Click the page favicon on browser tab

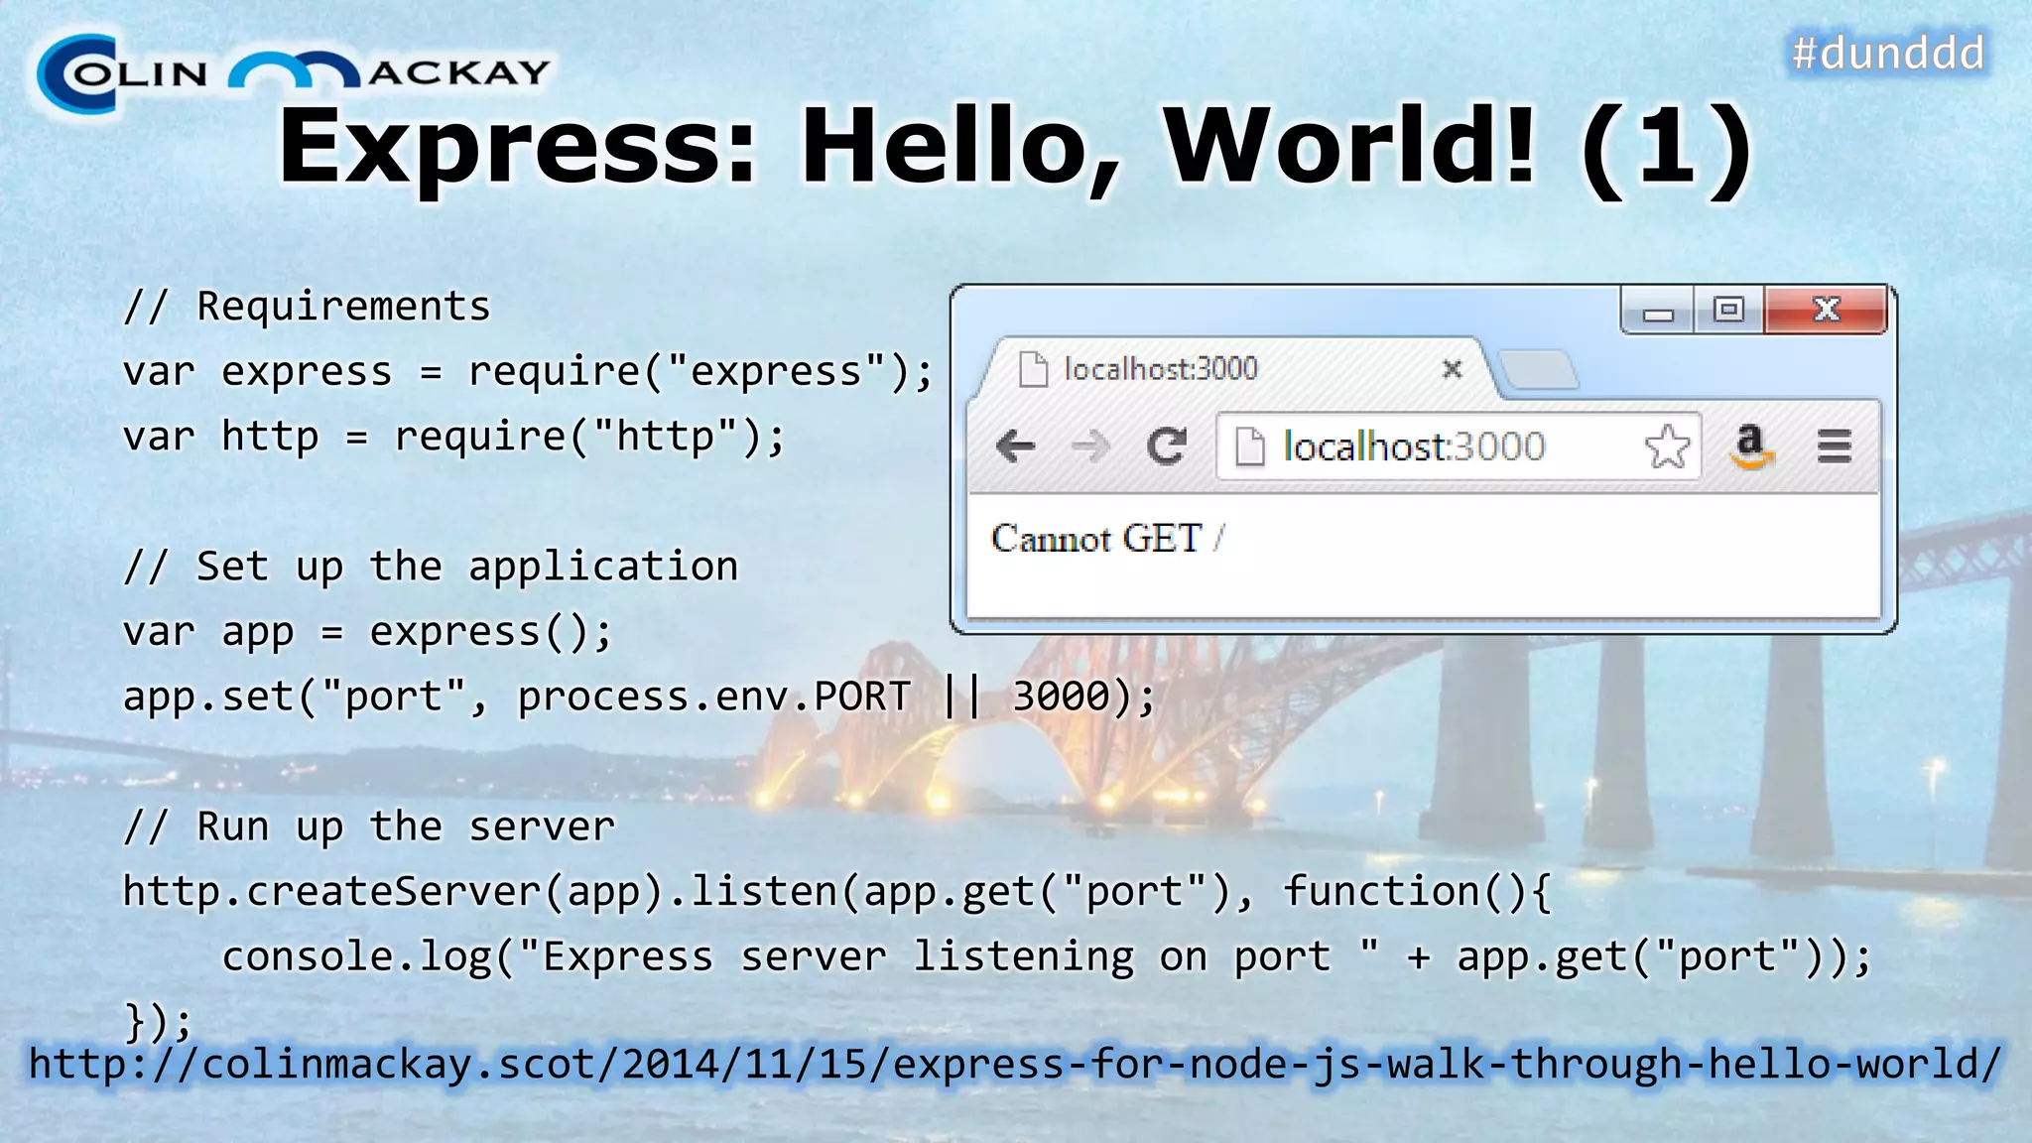click(1034, 369)
